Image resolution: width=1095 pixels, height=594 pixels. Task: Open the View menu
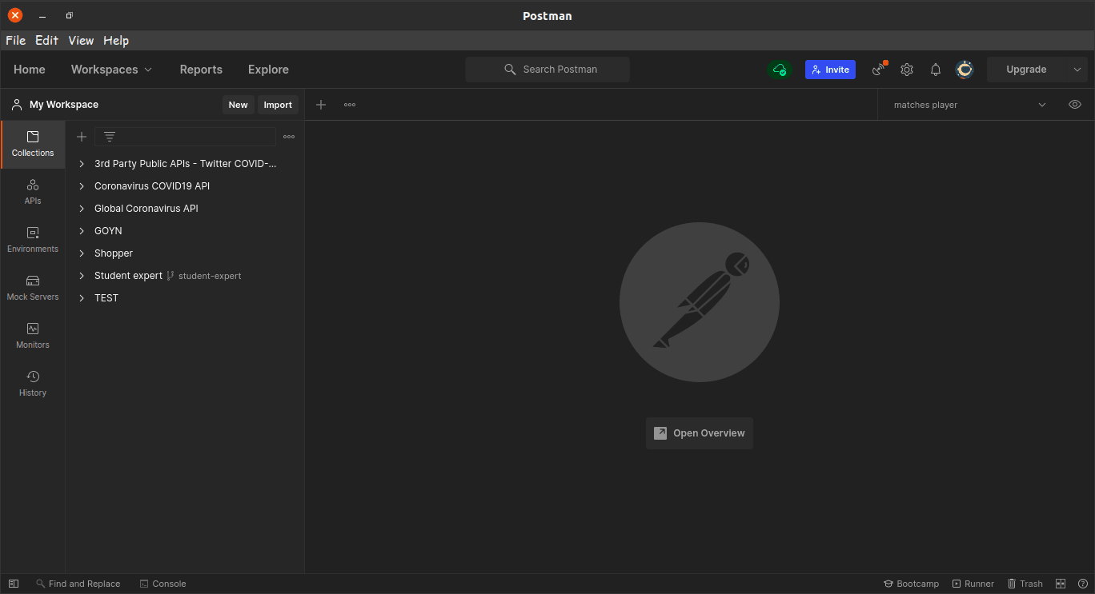[81, 41]
